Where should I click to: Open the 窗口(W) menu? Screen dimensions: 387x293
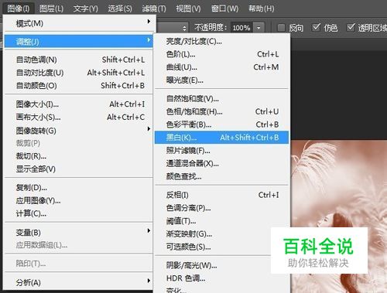click(x=224, y=9)
